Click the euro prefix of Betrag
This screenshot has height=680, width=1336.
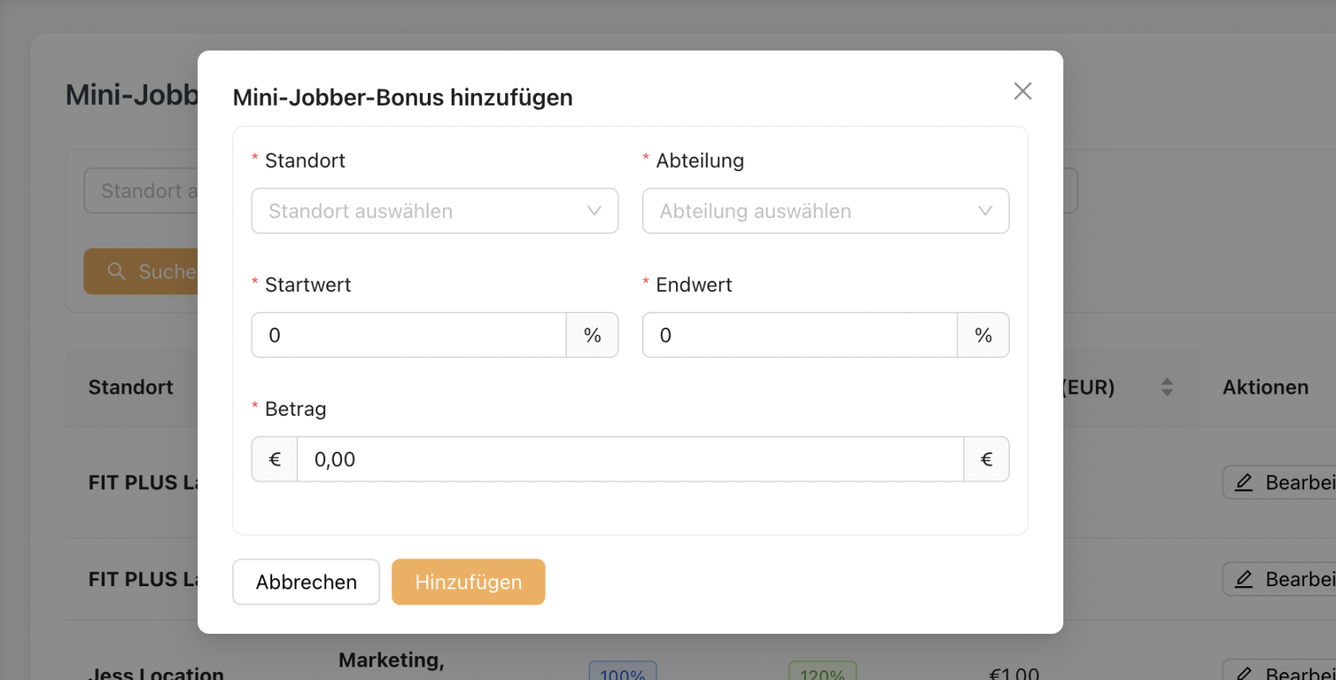tap(274, 459)
